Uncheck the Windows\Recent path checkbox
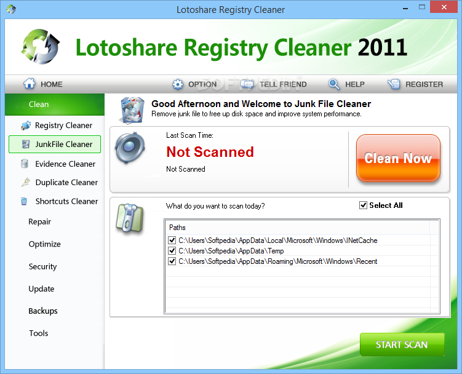Image resolution: width=462 pixels, height=374 pixels. [x=172, y=261]
